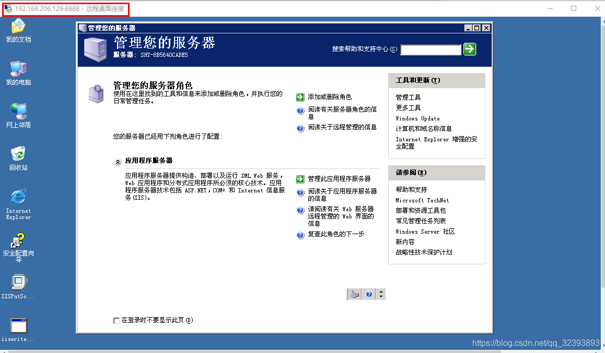Viewport: 605px width, 353px height.
Task: Select the 回收站 recycle bin icon
Action: (x=18, y=159)
